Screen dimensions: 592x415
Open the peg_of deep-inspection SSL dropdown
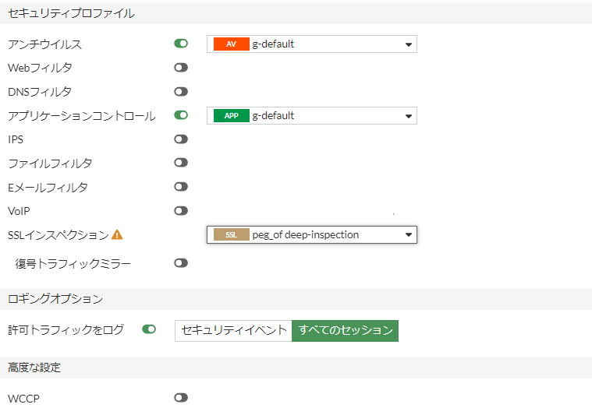[312, 235]
